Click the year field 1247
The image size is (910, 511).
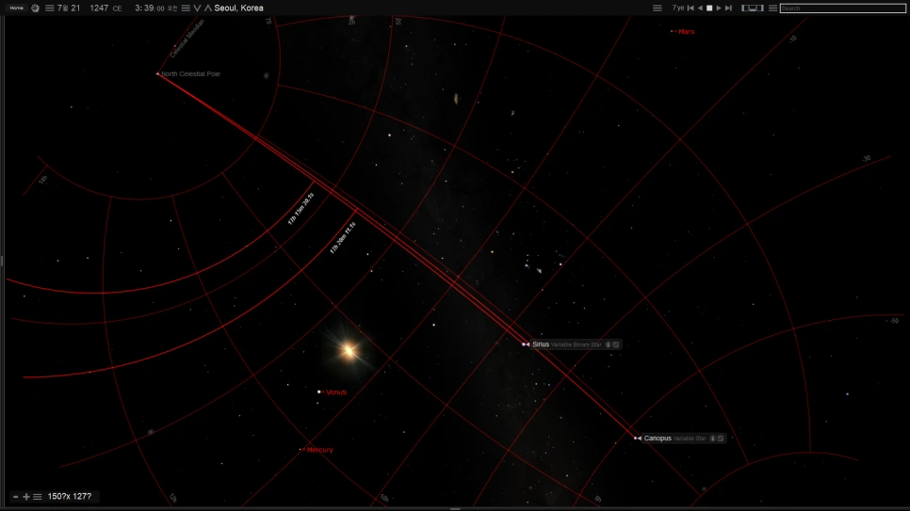[x=99, y=8]
